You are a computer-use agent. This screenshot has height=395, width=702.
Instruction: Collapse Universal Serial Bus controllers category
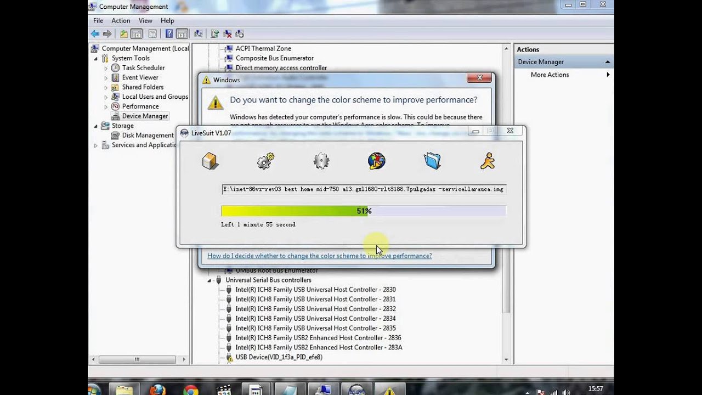[x=209, y=280]
